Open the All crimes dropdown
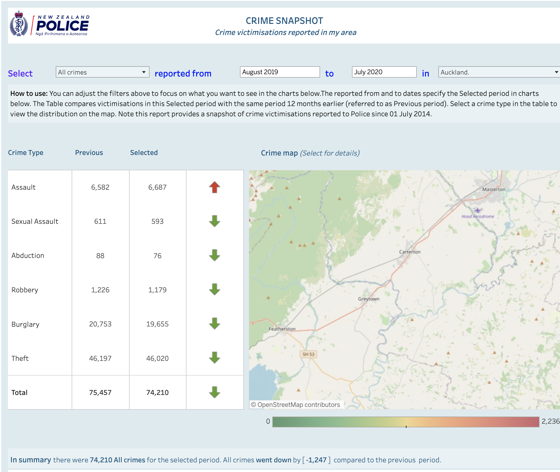 pyautogui.click(x=103, y=72)
